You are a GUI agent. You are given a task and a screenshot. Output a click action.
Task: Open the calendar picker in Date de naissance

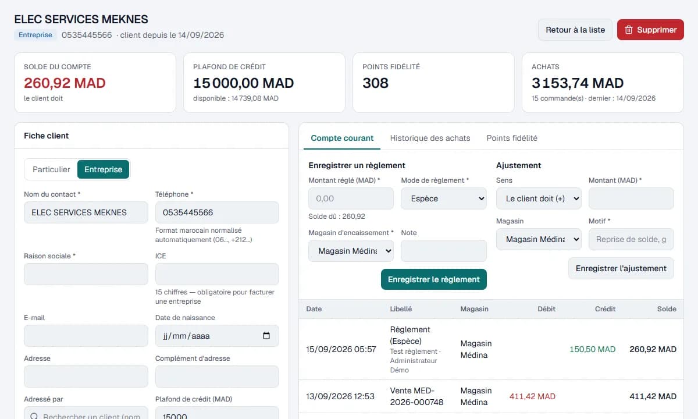point(266,336)
